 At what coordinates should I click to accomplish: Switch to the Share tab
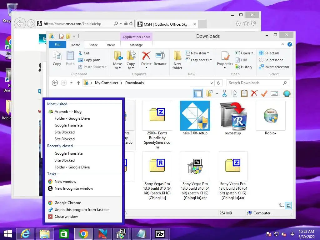(93, 45)
